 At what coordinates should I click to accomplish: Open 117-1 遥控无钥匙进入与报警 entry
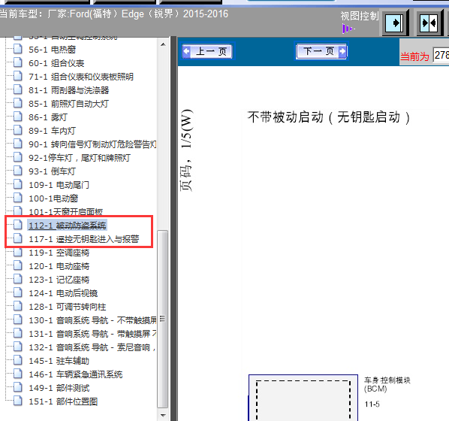click(84, 239)
